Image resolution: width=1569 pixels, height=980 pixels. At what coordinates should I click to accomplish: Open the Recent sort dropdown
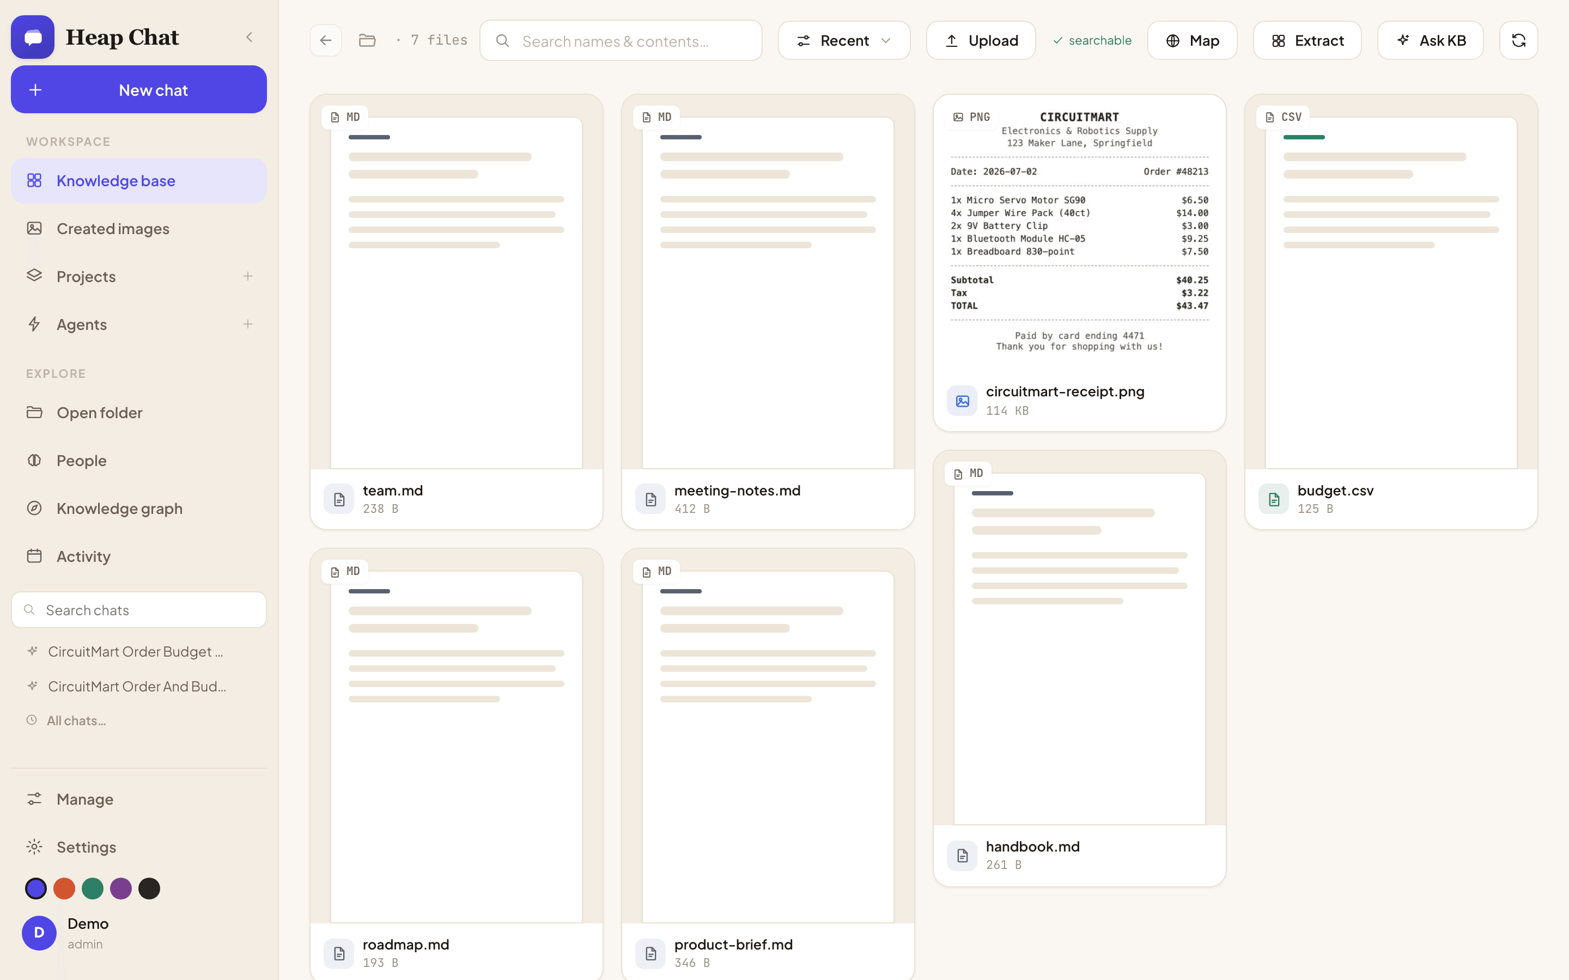pyautogui.click(x=843, y=40)
